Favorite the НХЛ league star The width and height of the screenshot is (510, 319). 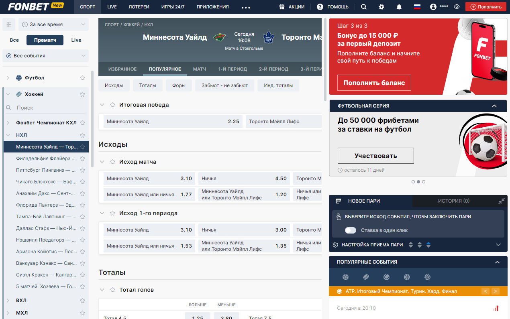coord(82,135)
